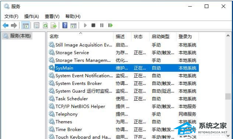233x139 pixels.
Task: Click the export list toolbar icon
Action: coord(54,25)
